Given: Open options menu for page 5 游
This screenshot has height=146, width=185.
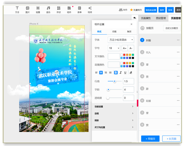Looking at the screenshot, I should [178, 88].
